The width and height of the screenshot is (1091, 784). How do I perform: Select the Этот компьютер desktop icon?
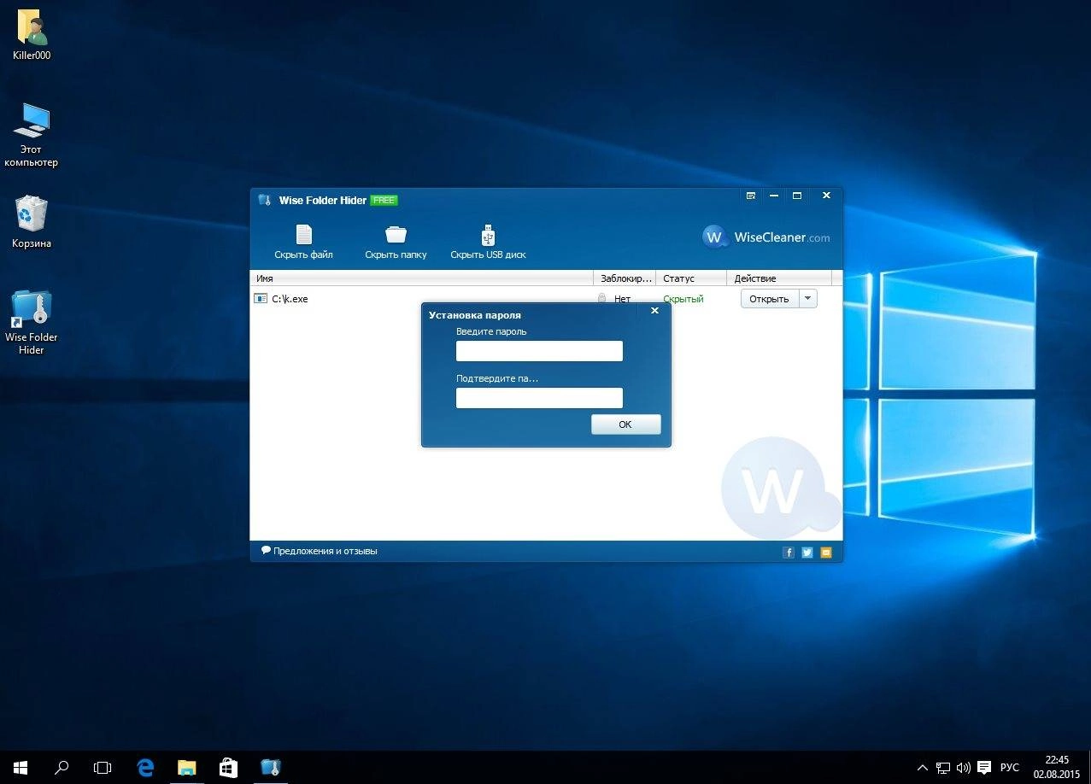(x=32, y=135)
